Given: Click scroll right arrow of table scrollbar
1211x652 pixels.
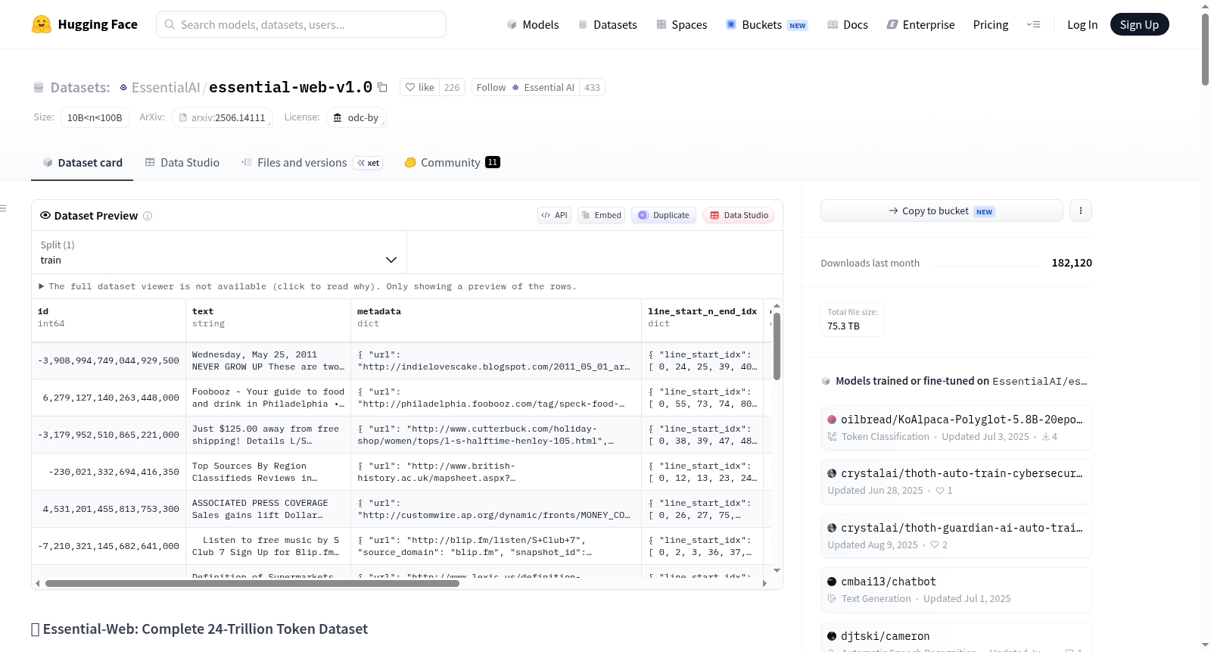Looking at the screenshot, I should pyautogui.click(x=764, y=583).
